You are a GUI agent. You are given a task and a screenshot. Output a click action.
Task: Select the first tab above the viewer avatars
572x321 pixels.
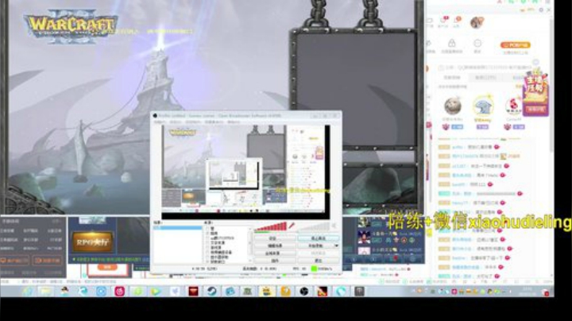click(x=452, y=77)
